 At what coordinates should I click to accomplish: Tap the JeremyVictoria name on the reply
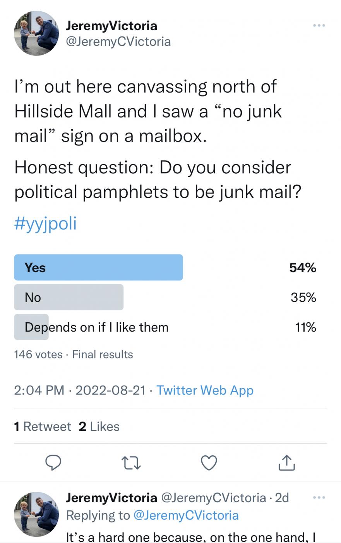click(111, 497)
